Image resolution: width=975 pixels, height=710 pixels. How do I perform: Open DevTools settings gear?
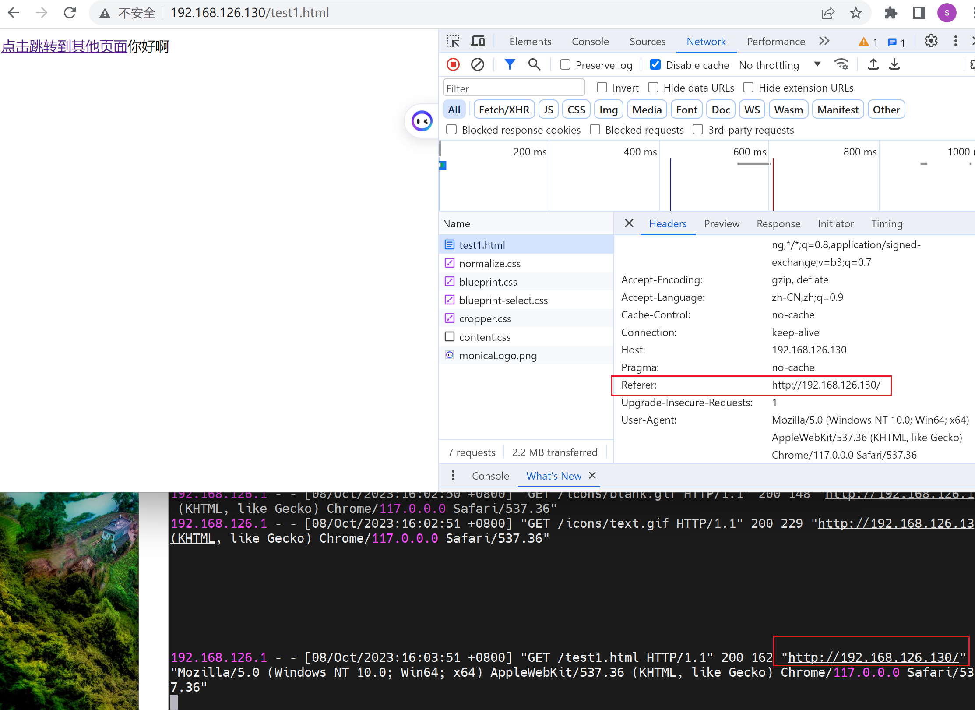tap(931, 41)
